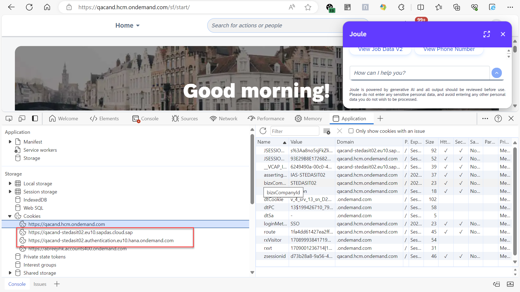Expand the Session storage node
Screen dimensions: 520x292
coord(10,192)
